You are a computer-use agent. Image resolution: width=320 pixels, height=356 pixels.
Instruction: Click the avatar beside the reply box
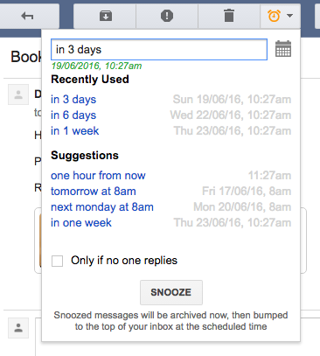point(18,328)
